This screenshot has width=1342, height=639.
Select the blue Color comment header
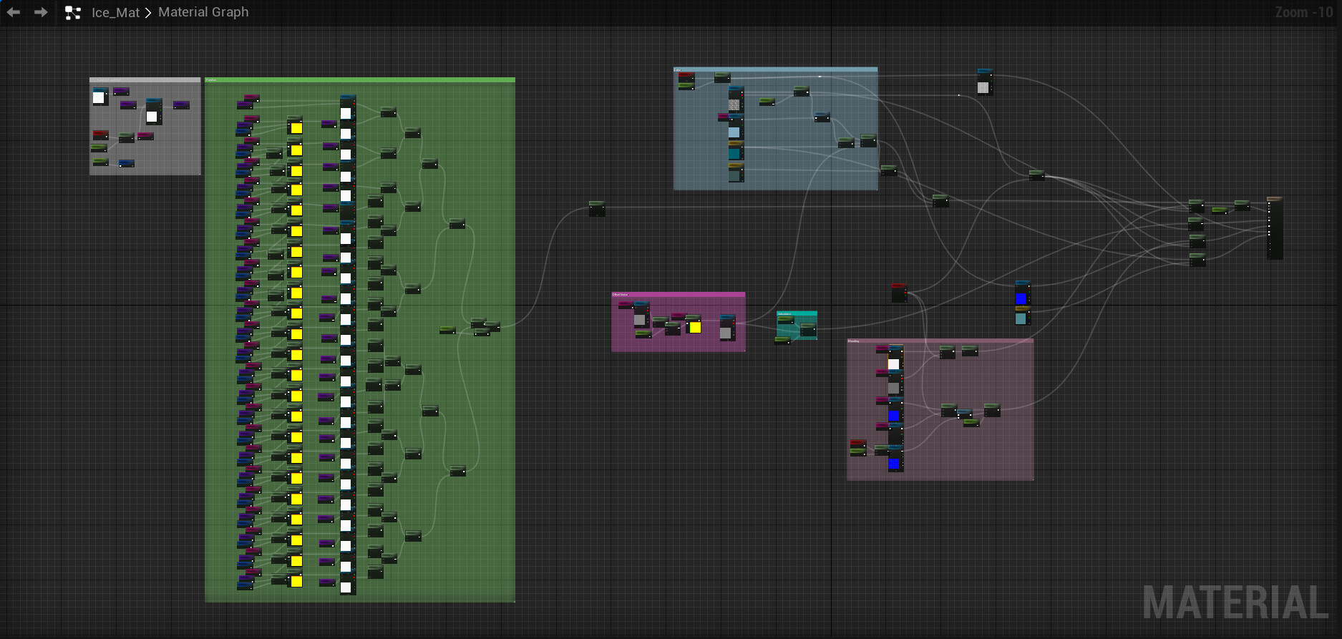click(775, 69)
